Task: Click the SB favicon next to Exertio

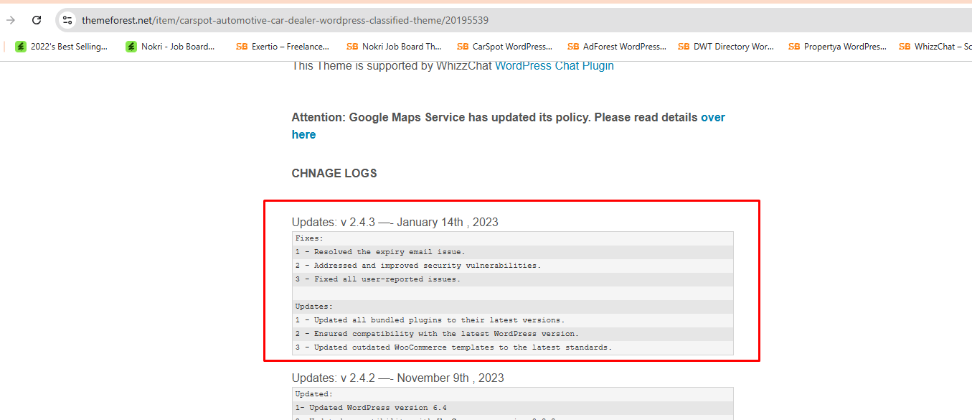Action: click(242, 47)
